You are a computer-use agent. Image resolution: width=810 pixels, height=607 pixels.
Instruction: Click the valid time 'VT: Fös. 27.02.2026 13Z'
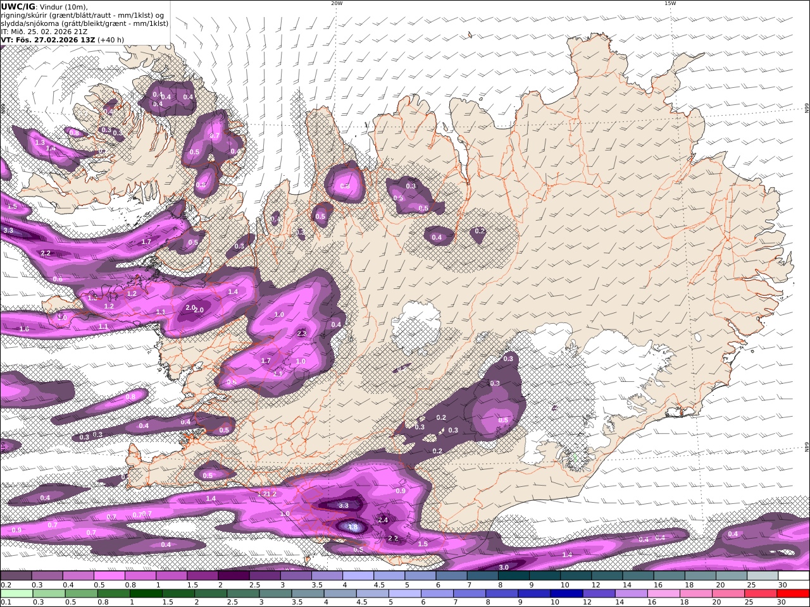pos(48,40)
